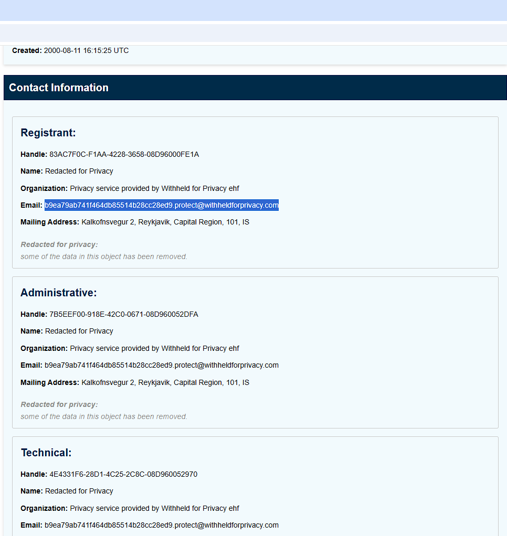507x536 pixels.
Task: Select Technical handle 4E4331F6-28D1-4C25-2C8C-08D960052970
Action: [x=123, y=475]
